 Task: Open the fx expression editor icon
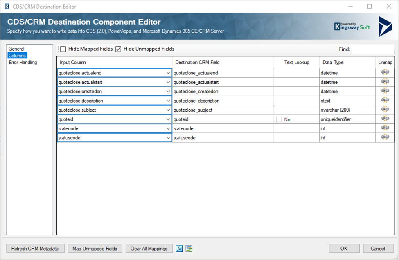(x=179, y=249)
